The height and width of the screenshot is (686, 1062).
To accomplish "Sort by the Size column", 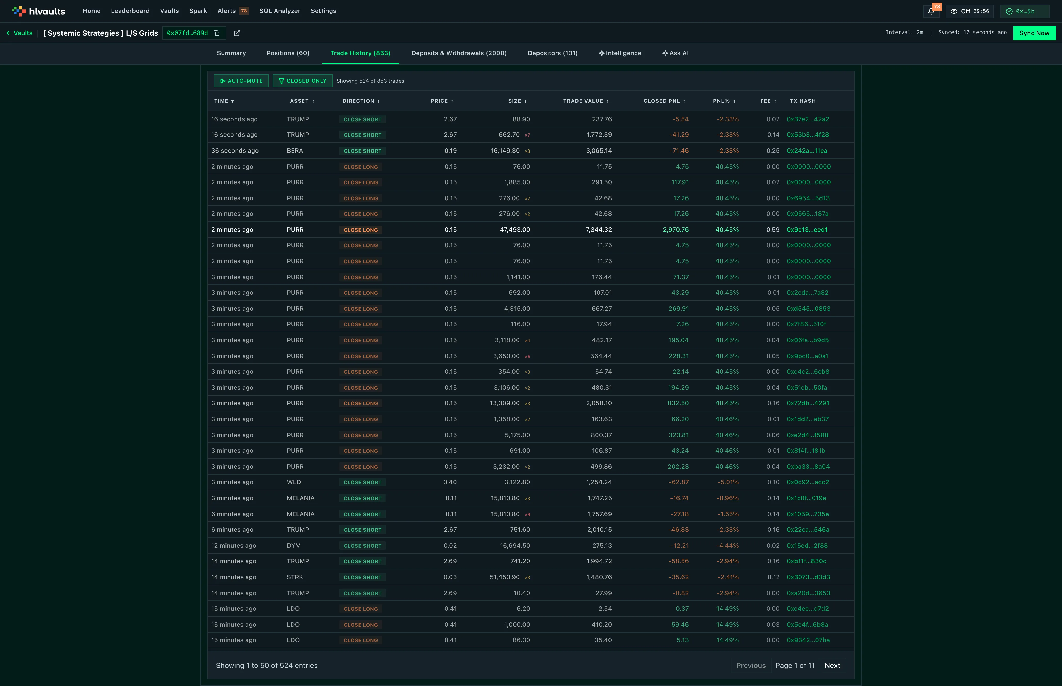I will 517,101.
